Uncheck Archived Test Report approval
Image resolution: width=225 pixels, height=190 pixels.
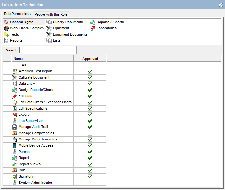click(x=90, y=71)
